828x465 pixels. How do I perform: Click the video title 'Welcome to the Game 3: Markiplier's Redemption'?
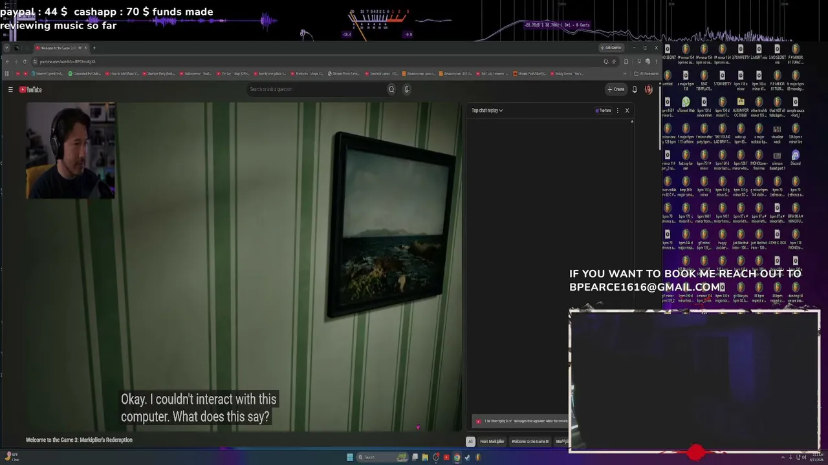pos(79,440)
